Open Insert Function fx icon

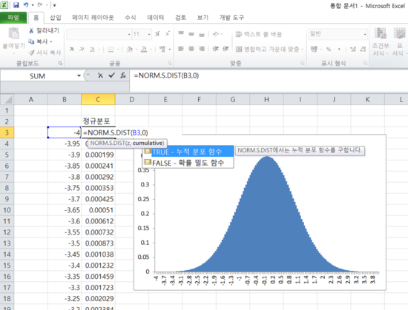tap(123, 75)
